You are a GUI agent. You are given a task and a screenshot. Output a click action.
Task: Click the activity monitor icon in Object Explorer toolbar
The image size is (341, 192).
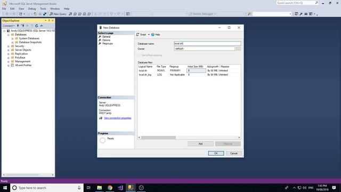coord(42,26)
